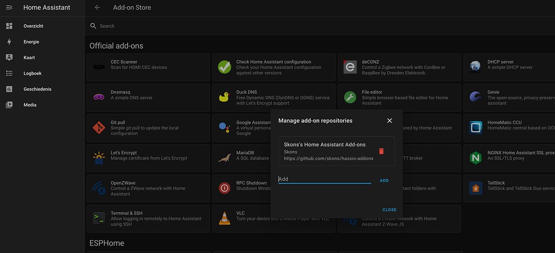Select Media in the sidebar
Image resolution: width=555 pixels, height=253 pixels.
click(30, 105)
